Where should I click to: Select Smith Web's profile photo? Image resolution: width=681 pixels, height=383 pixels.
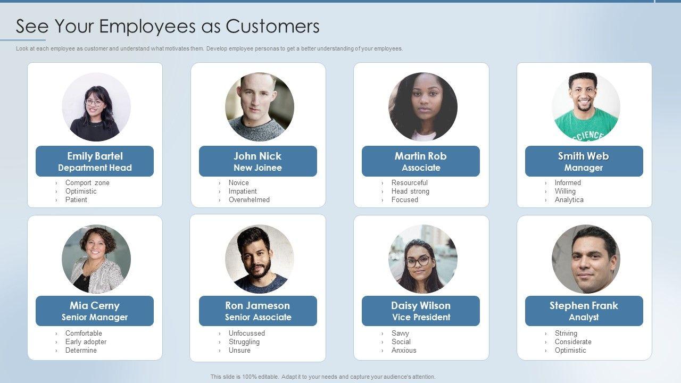pyautogui.click(x=586, y=107)
